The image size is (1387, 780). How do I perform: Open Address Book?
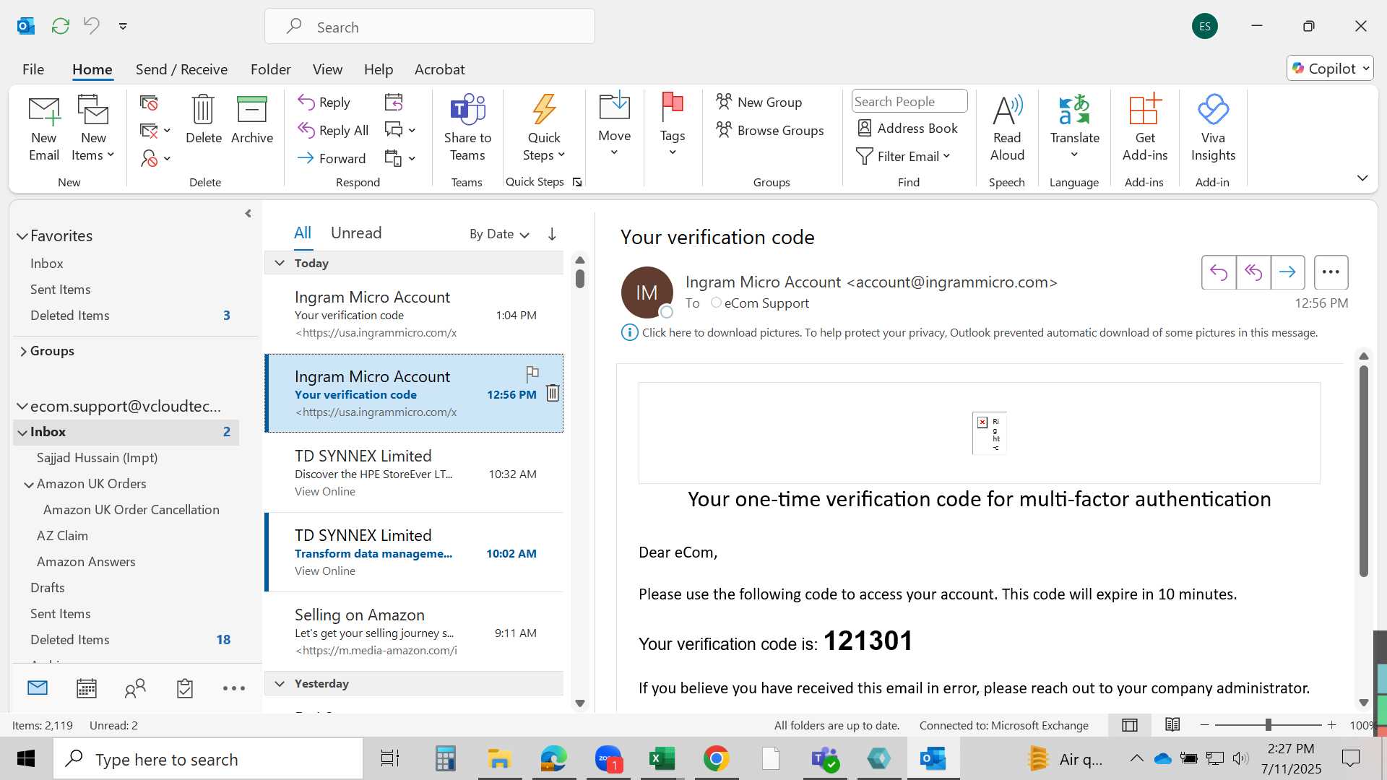pos(907,128)
